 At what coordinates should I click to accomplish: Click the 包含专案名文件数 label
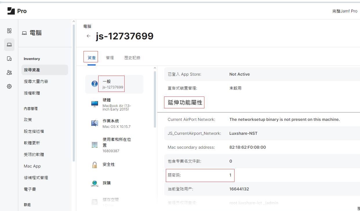(184, 161)
